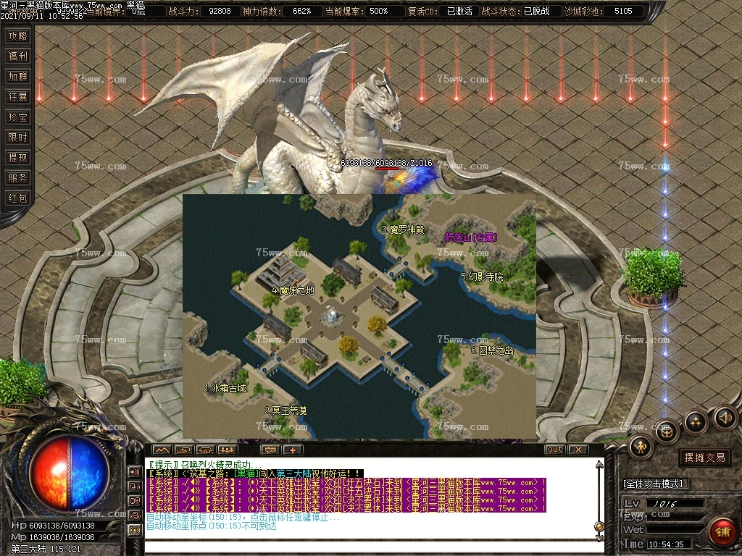Click the 加群 join group button

[18, 77]
